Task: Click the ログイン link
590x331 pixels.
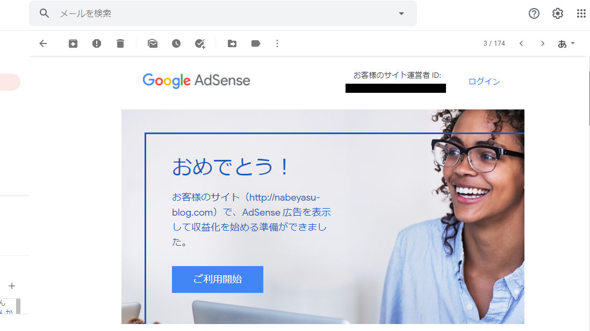Action: tap(484, 82)
